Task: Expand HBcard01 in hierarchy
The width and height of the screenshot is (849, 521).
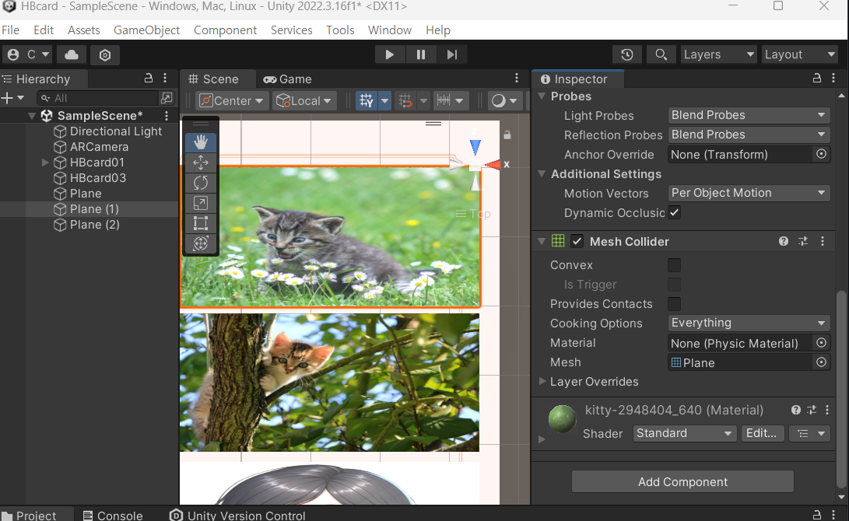Action: 45,163
